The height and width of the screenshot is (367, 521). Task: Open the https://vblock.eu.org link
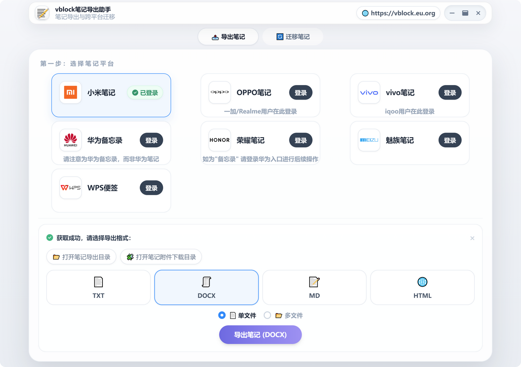pos(398,13)
